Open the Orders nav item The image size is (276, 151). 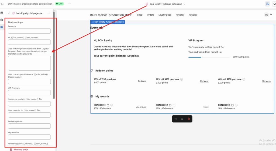click(x=150, y=15)
